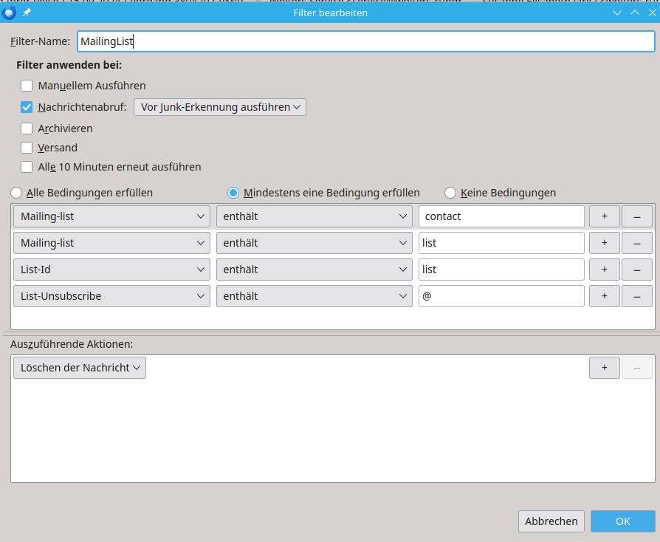Open the List-Unsubscribe field dropdown

point(111,296)
